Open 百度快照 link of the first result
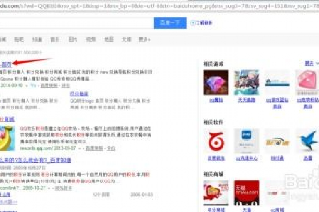Image resolution: width=319 pixels, height=212 pixels. [x=49, y=86]
